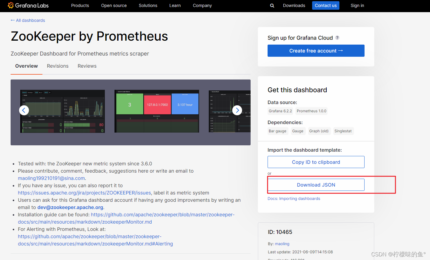The image size is (430, 260).
Task: Select the Overview tab
Action: tap(27, 66)
